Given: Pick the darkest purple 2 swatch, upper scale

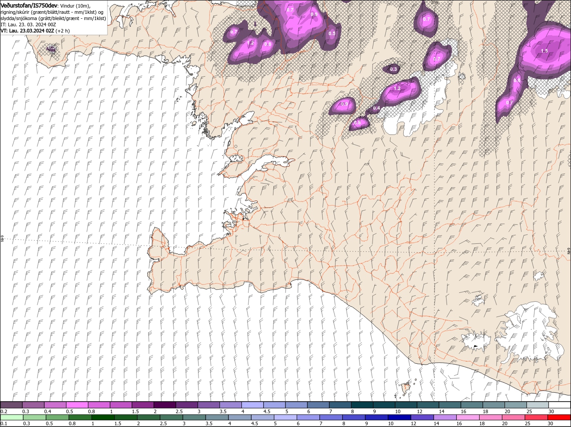Looking at the screenshot, I should [x=165, y=405].
